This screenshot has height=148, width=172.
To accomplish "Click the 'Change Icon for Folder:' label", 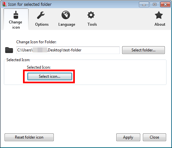I will [x=36, y=42].
